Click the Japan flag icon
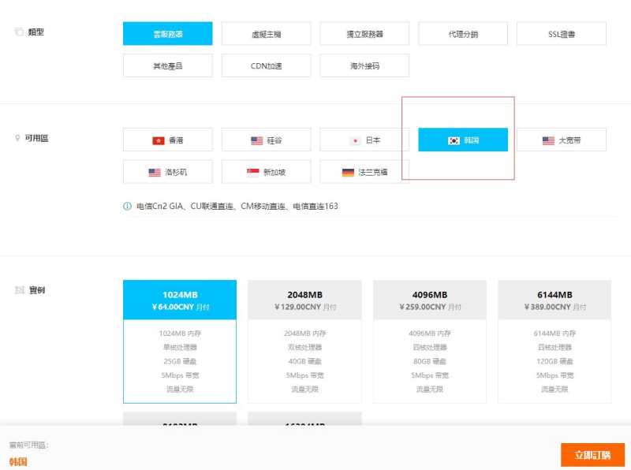Screen dimensions: 631x470 point(355,140)
